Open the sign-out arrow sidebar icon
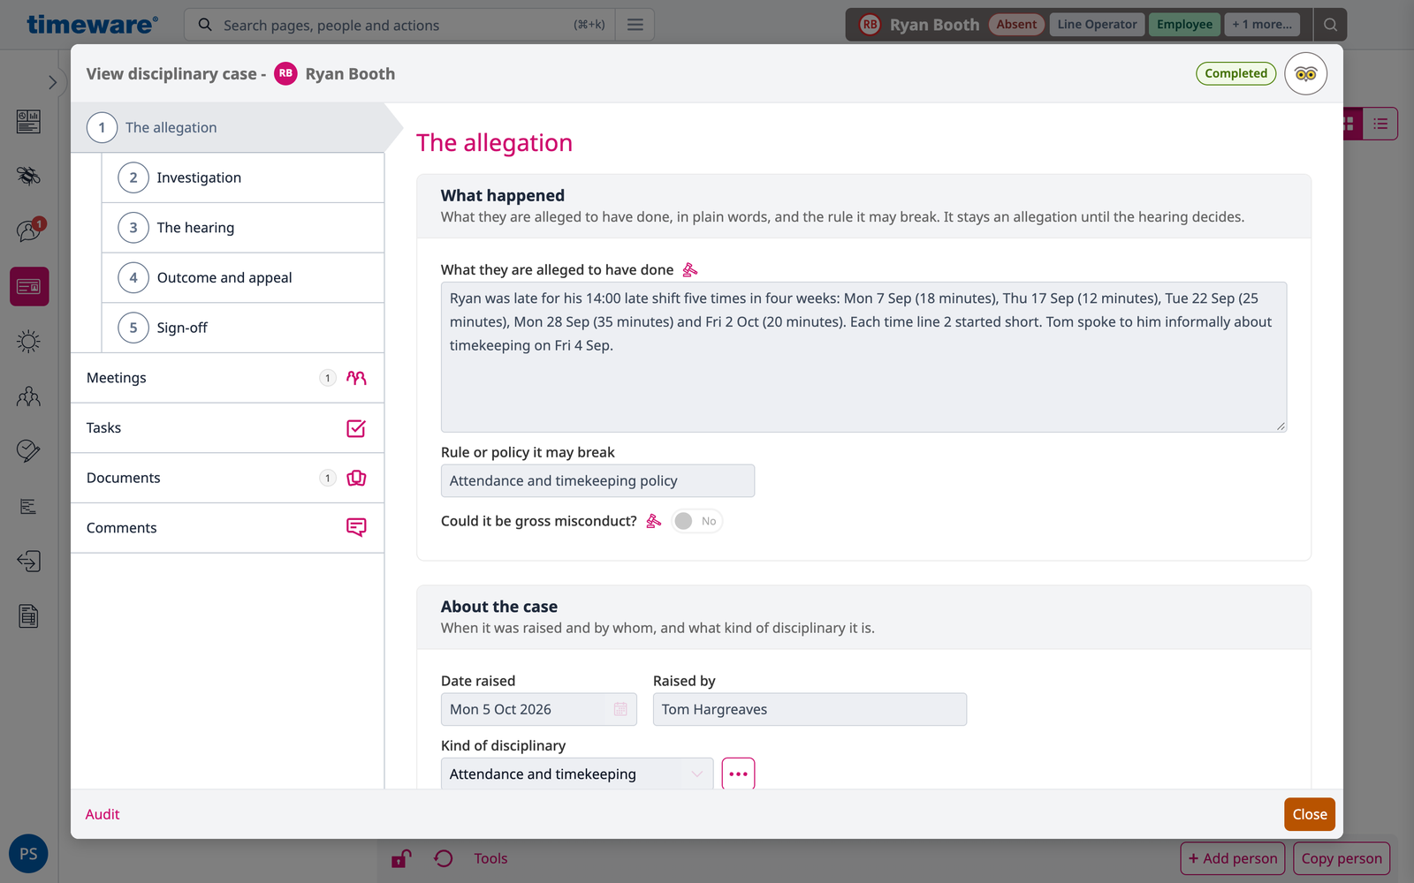The image size is (1414, 883). pos(28,561)
